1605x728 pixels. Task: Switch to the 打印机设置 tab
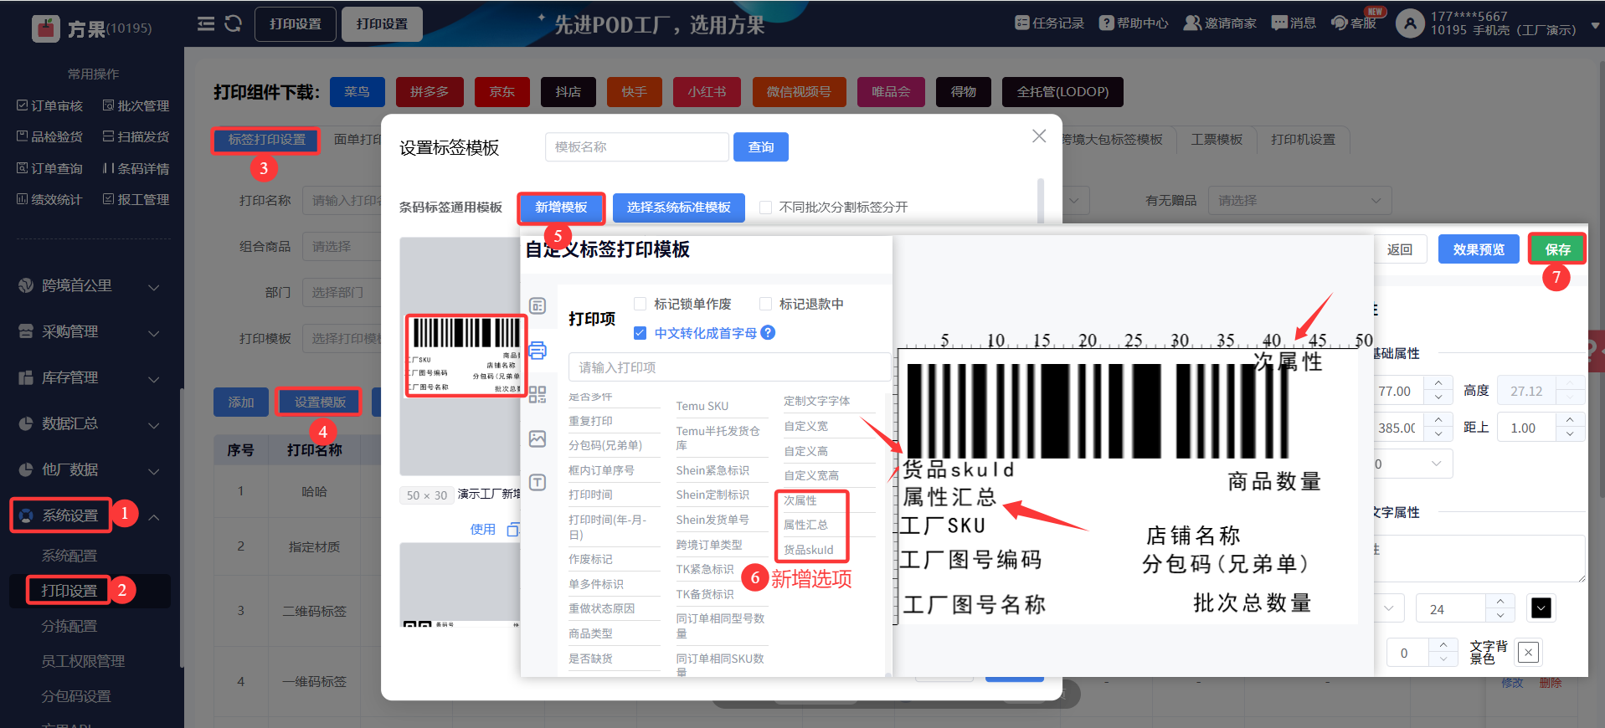[x=1303, y=140]
